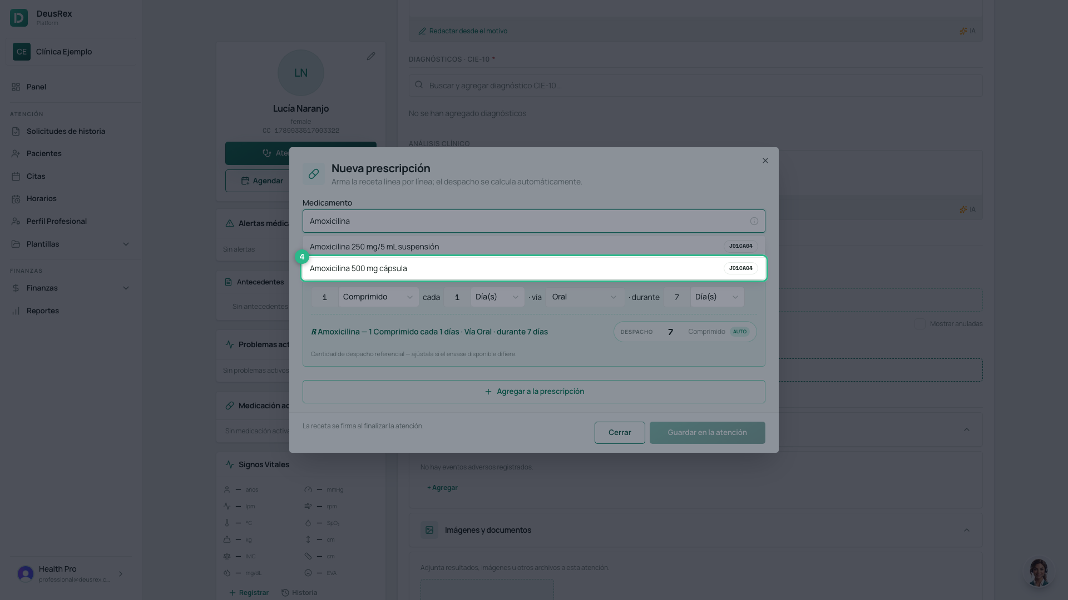Click the AUTO dispatch badge
Image resolution: width=1068 pixels, height=600 pixels.
740,332
